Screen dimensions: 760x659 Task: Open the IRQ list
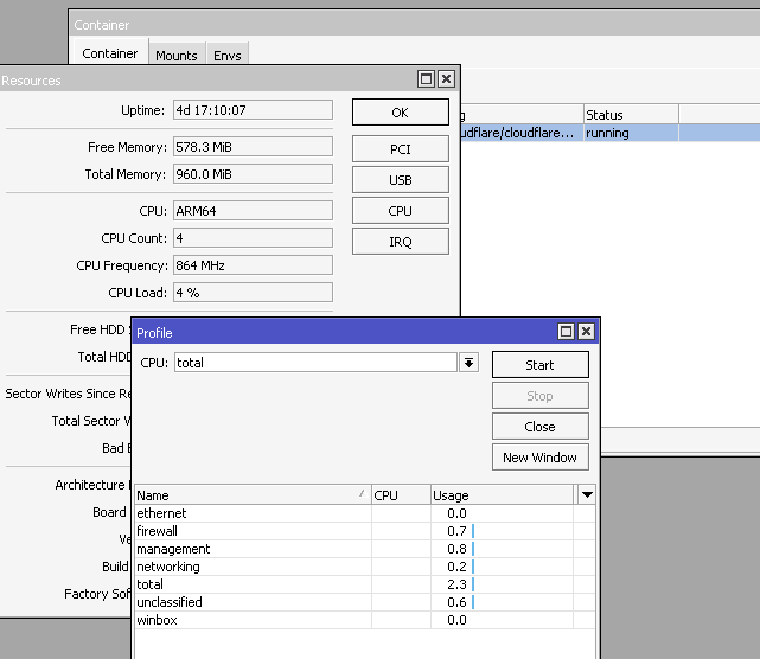coord(400,241)
